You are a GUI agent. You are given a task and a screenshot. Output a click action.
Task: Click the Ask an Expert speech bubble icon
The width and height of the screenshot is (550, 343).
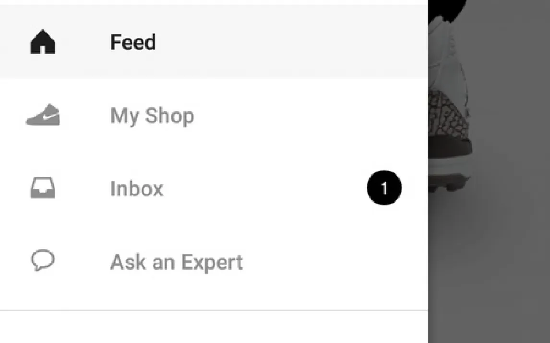point(43,262)
